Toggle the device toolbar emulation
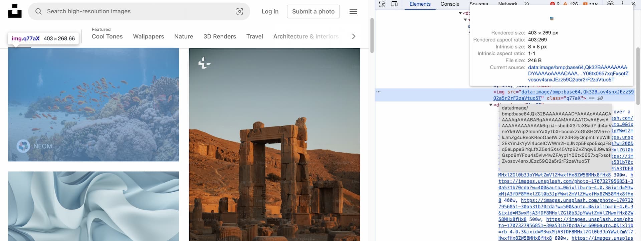Viewport: 641px width, 241px height. (394, 4)
